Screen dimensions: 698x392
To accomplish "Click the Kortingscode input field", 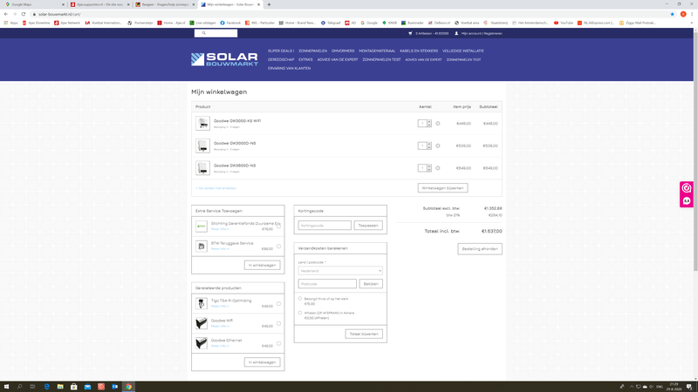I will [x=325, y=226].
